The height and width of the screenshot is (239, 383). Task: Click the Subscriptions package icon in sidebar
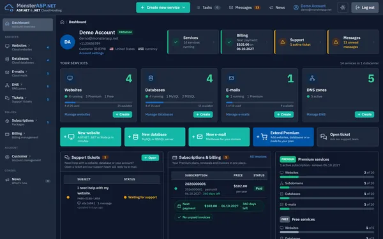tap(7, 121)
